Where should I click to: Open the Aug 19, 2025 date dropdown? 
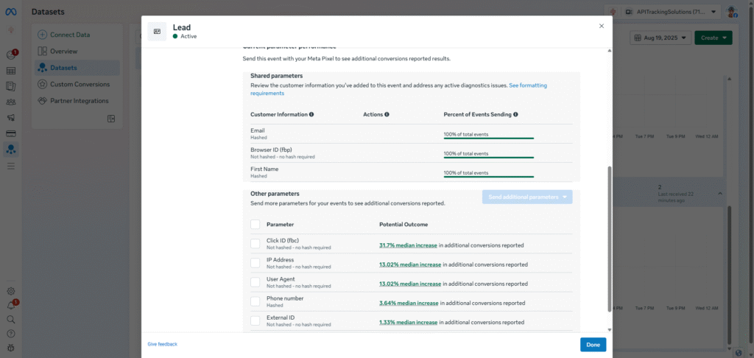pos(660,38)
